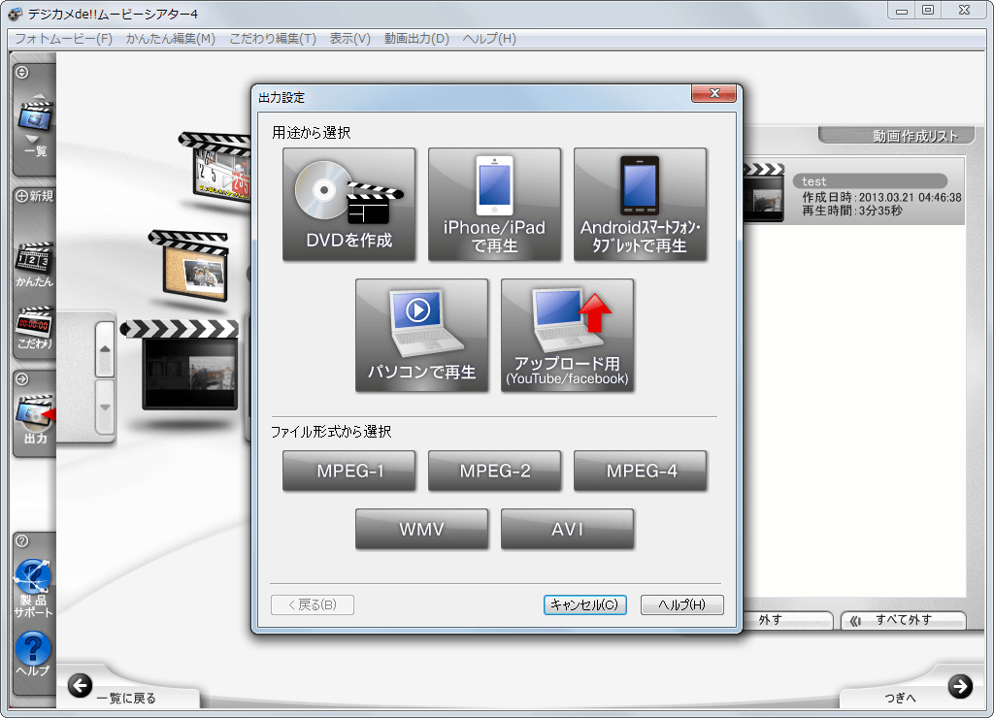
Task: Click the キャンセル(C) button
Action: click(x=584, y=604)
